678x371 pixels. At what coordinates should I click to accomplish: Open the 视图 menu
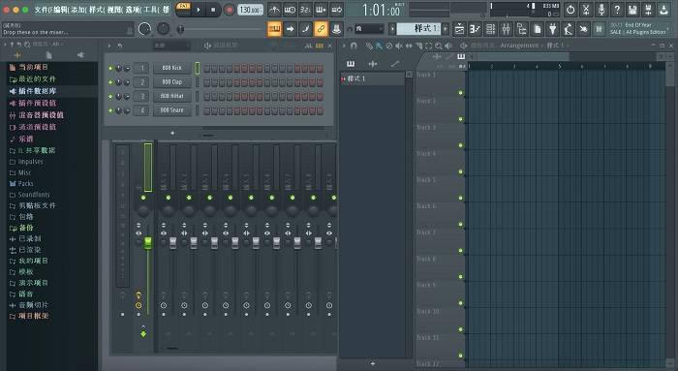(115, 9)
